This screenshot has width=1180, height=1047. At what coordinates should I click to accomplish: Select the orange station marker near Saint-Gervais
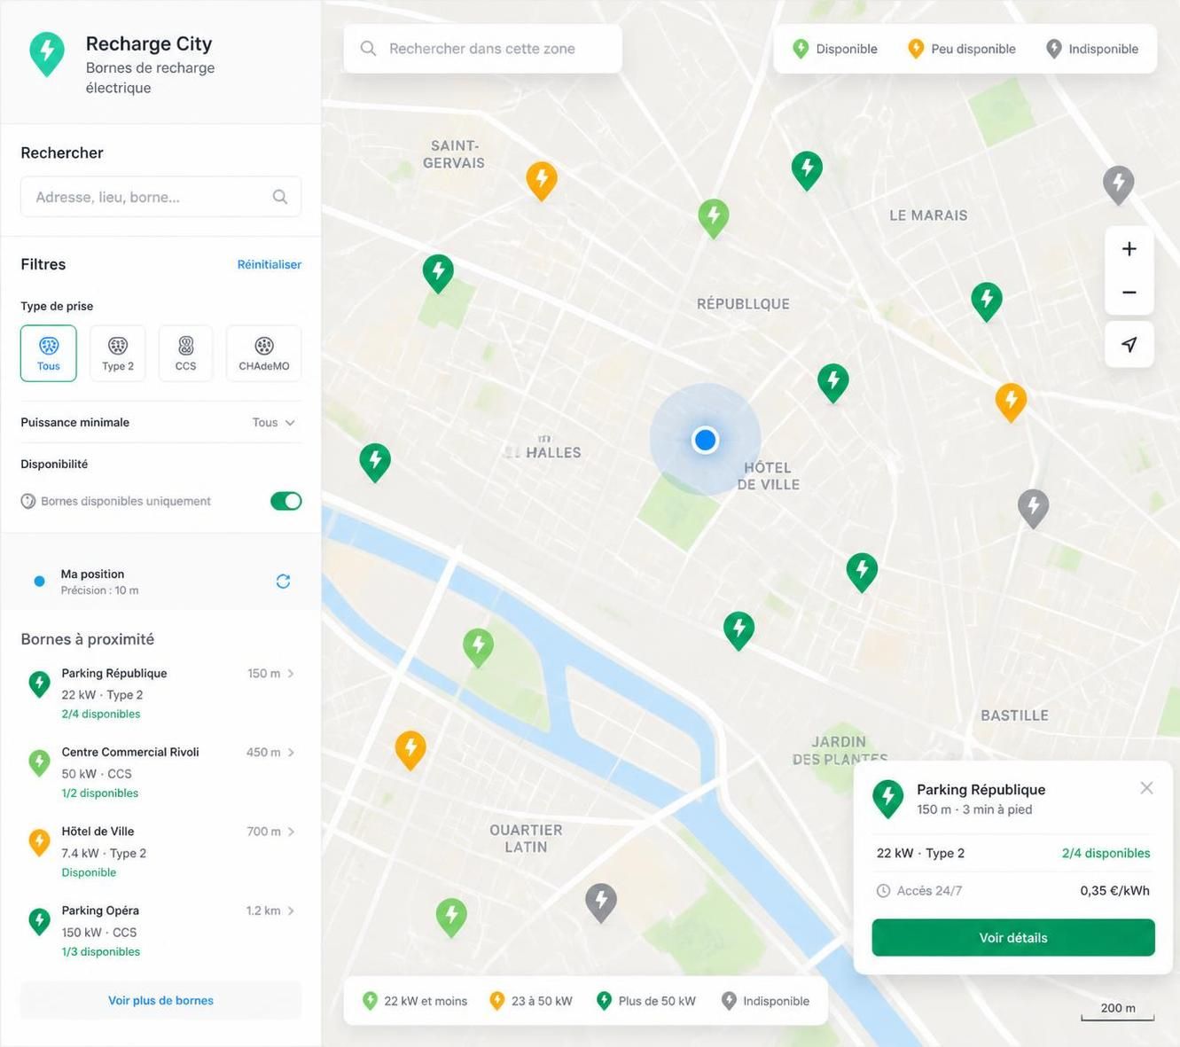[542, 180]
